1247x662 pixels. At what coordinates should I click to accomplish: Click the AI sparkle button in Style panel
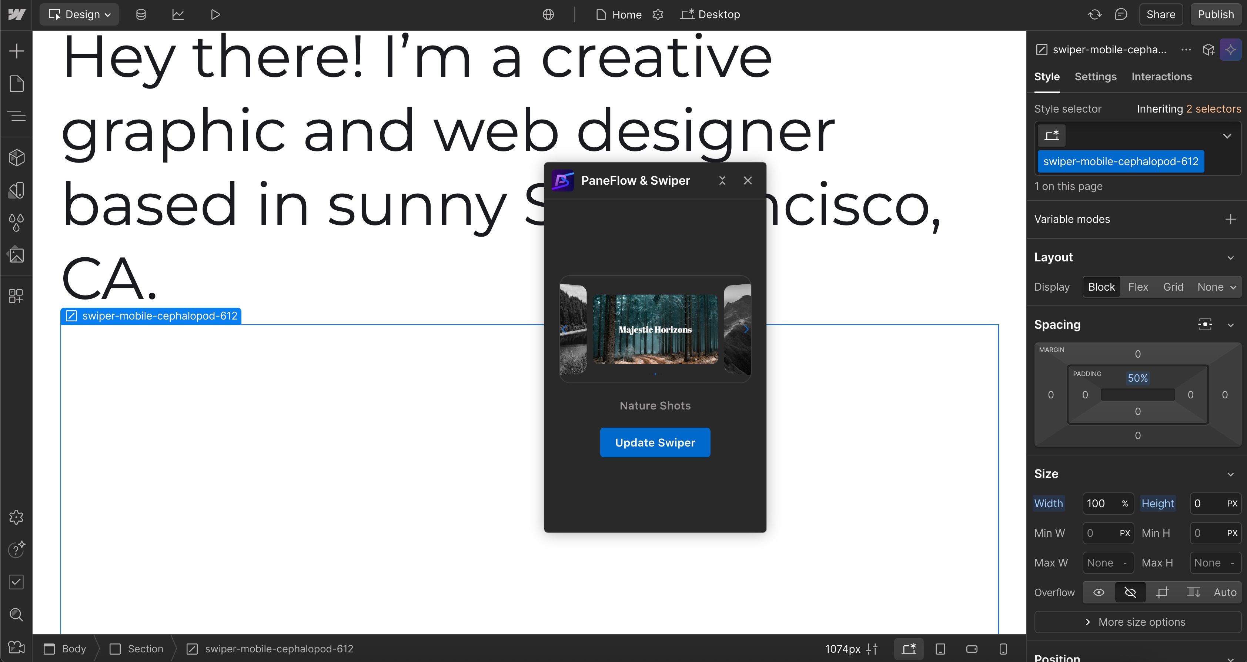[1231, 49]
